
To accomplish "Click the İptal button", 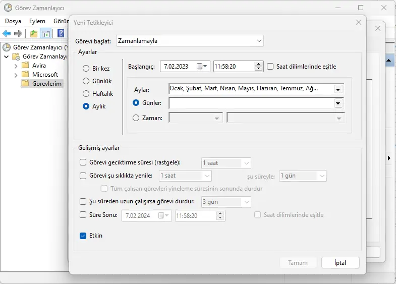I will (x=340, y=263).
